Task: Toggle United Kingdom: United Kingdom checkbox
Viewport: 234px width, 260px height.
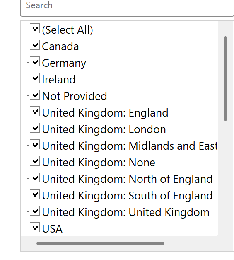Action: click(35, 211)
